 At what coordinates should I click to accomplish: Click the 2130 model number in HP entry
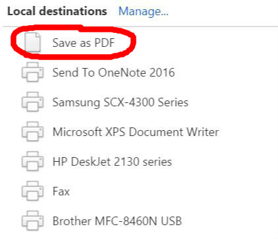tap(126, 162)
